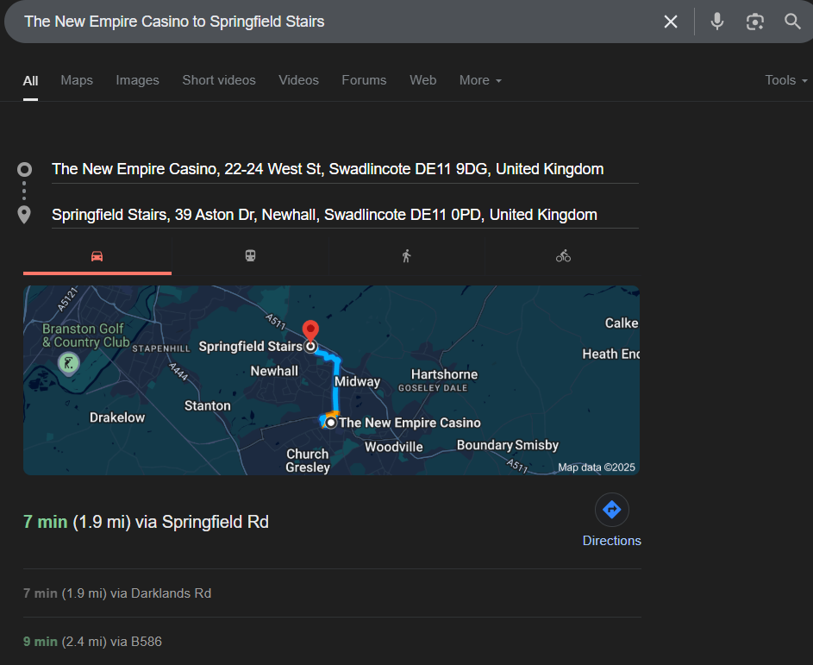Open the Tools dropdown

786,80
